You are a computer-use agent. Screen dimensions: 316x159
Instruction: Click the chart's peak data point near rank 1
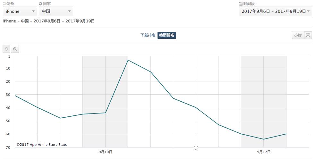pyautogui.click(x=128, y=60)
